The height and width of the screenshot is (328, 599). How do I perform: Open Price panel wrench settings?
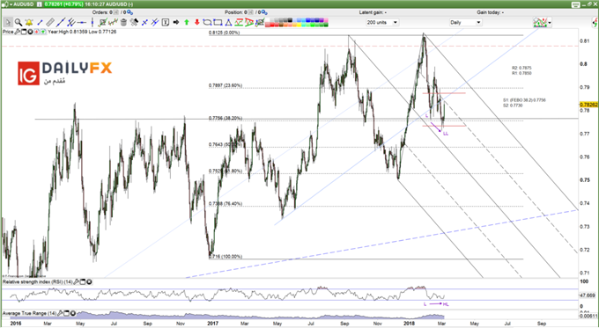pyautogui.click(x=18, y=32)
